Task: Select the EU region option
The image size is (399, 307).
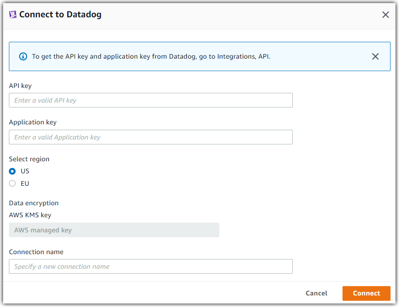Action: (x=12, y=183)
